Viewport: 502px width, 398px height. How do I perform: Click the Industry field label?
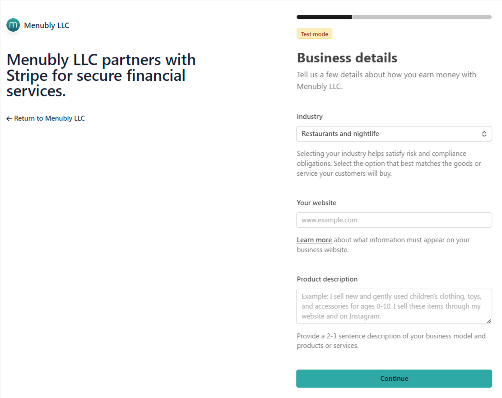[x=310, y=117]
